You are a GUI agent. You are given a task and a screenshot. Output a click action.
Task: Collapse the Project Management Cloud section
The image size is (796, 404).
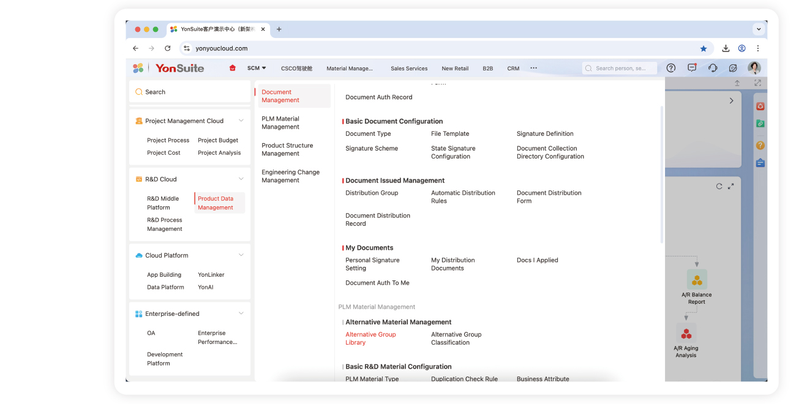(241, 121)
